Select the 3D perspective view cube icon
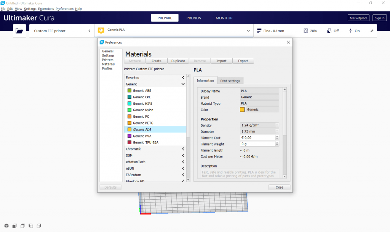The width and height of the screenshot is (390, 232). coord(6,226)
